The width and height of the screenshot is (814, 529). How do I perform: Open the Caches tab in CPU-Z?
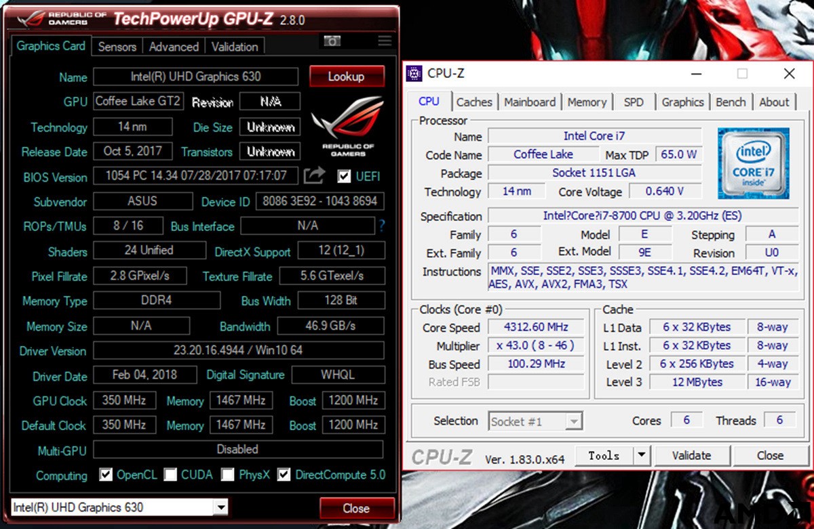[474, 102]
